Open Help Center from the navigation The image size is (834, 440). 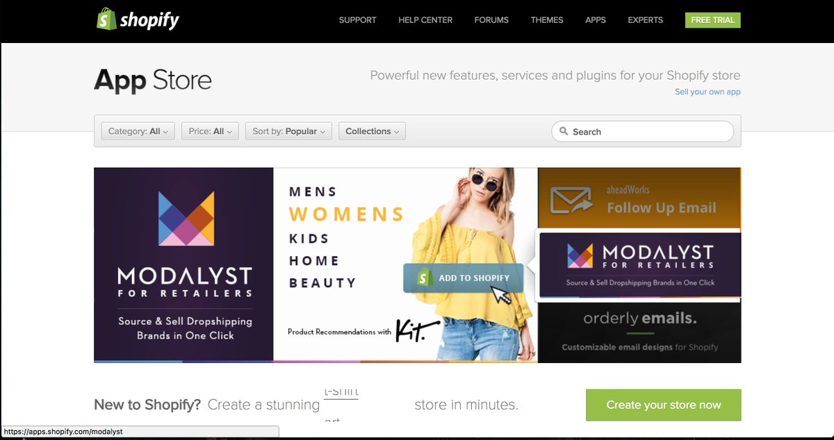[425, 20]
